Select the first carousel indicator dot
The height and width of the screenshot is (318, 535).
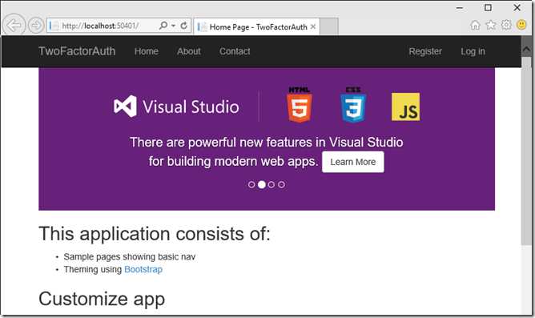point(251,184)
